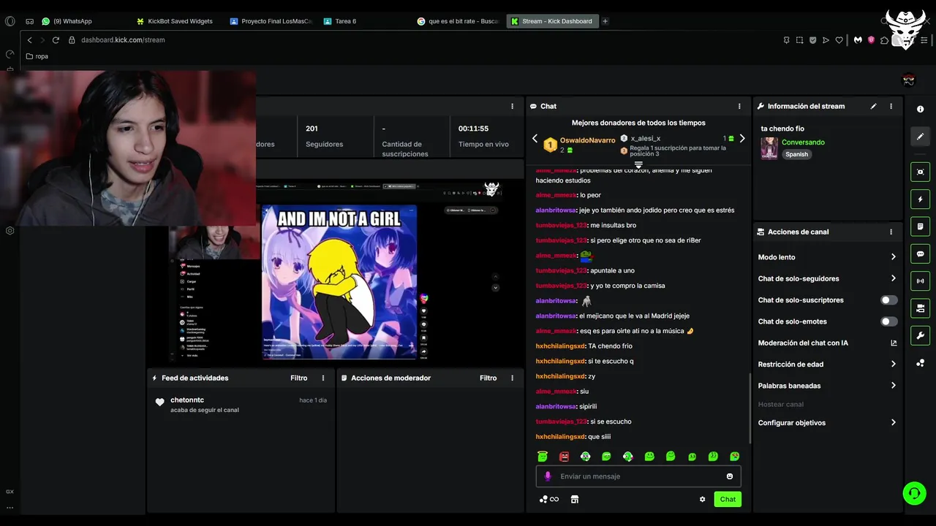
Task: Click the browser snapshot capture icon
Action: click(799, 40)
